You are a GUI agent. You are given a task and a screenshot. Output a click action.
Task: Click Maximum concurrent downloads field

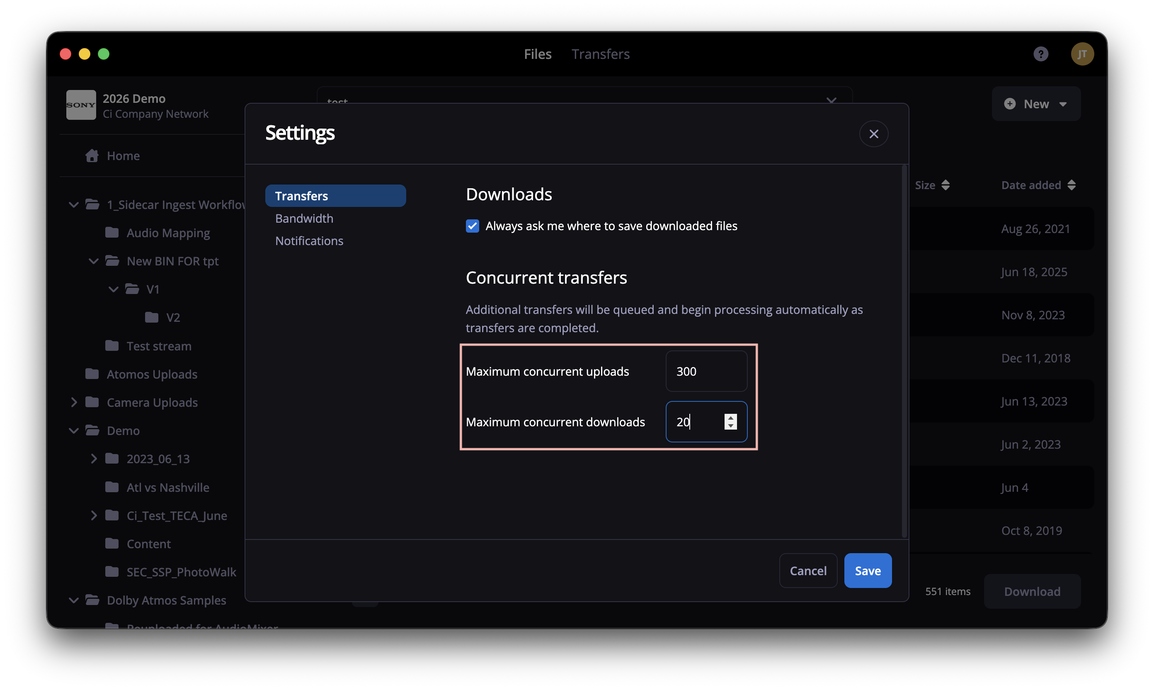pos(706,421)
